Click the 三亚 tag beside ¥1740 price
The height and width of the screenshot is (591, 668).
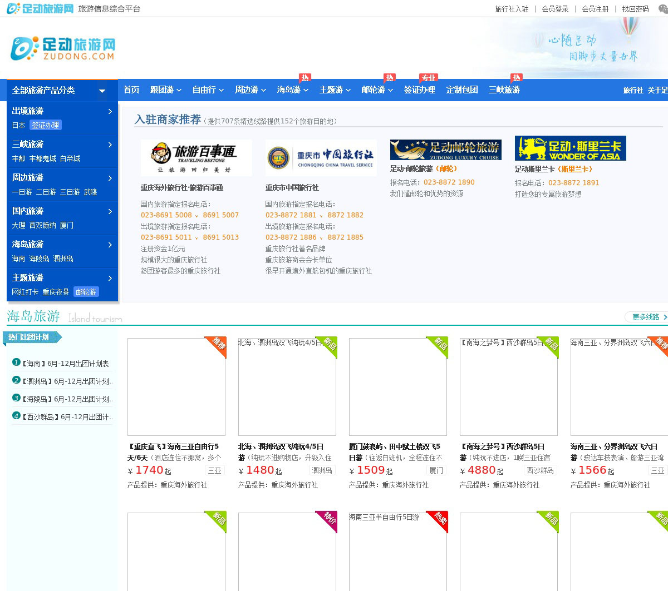click(x=215, y=470)
